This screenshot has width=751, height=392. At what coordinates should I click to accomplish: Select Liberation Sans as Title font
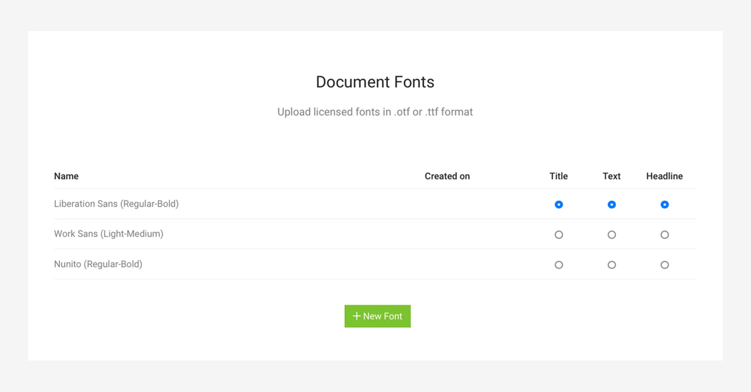point(558,204)
